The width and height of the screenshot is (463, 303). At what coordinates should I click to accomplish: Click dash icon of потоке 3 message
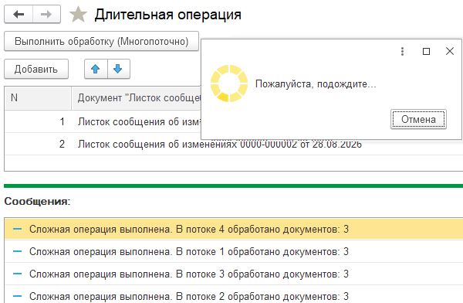(18, 274)
